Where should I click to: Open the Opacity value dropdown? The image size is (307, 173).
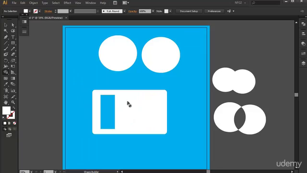pyautogui.click(x=153, y=11)
